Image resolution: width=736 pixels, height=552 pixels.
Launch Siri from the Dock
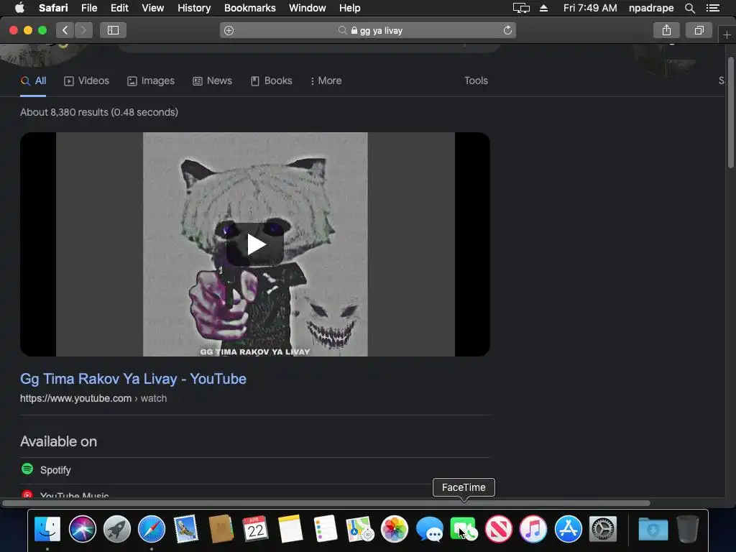coord(82,529)
